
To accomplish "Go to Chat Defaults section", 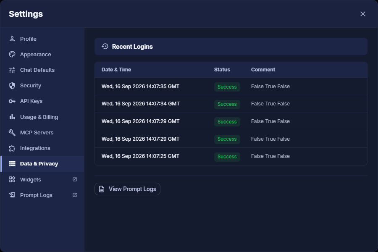I will (42, 70).
